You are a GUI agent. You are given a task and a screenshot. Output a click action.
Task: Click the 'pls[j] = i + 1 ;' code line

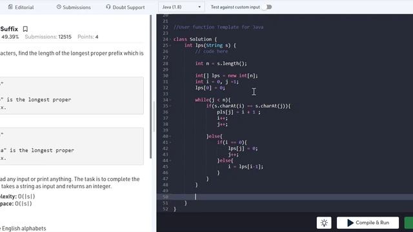coord(239,112)
